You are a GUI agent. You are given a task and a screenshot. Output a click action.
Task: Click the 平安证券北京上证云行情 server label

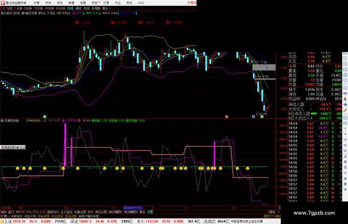coord(247,221)
